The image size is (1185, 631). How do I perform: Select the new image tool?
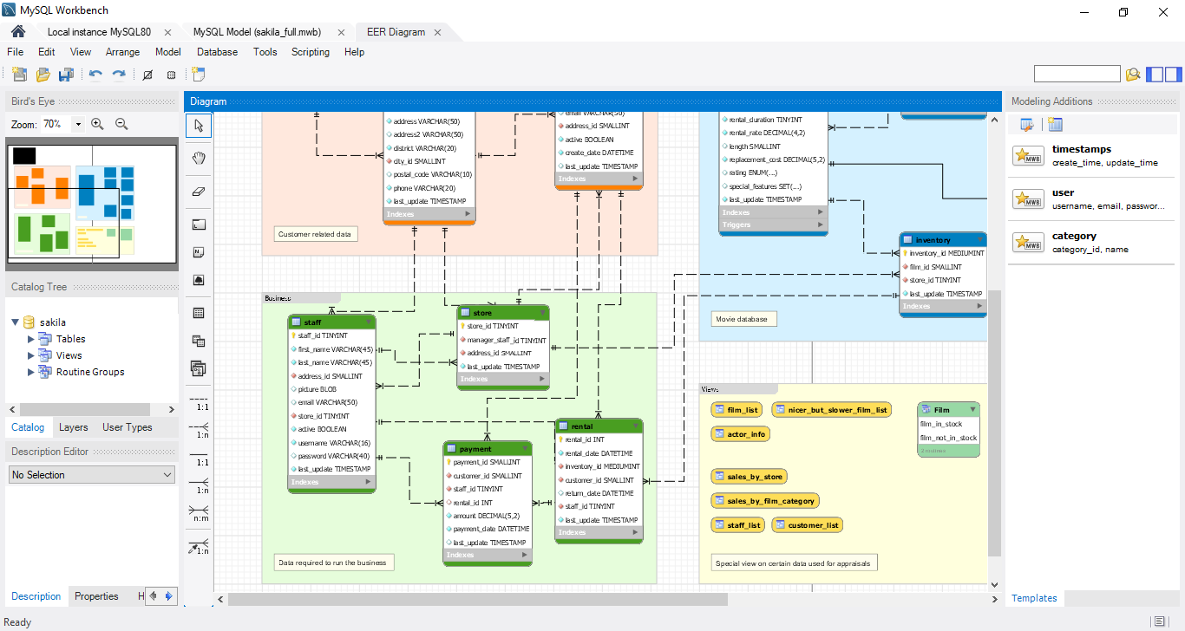coord(199,281)
